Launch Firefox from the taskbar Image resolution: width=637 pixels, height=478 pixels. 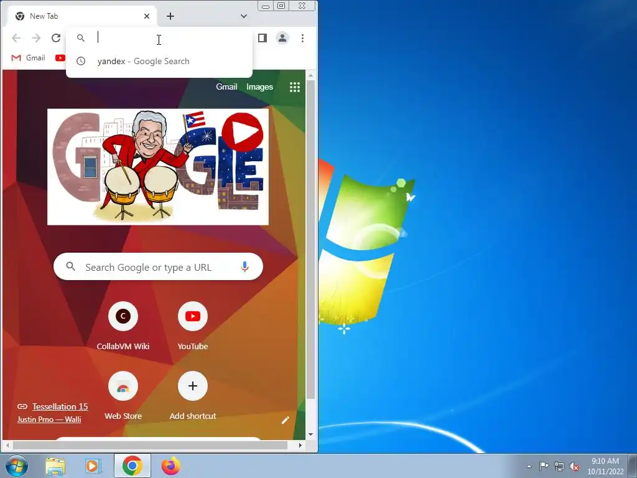coord(172,466)
